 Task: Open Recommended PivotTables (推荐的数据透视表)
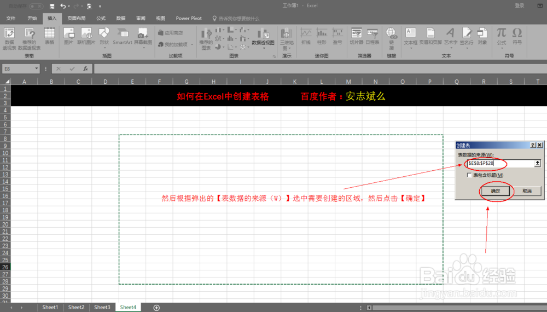coord(30,38)
